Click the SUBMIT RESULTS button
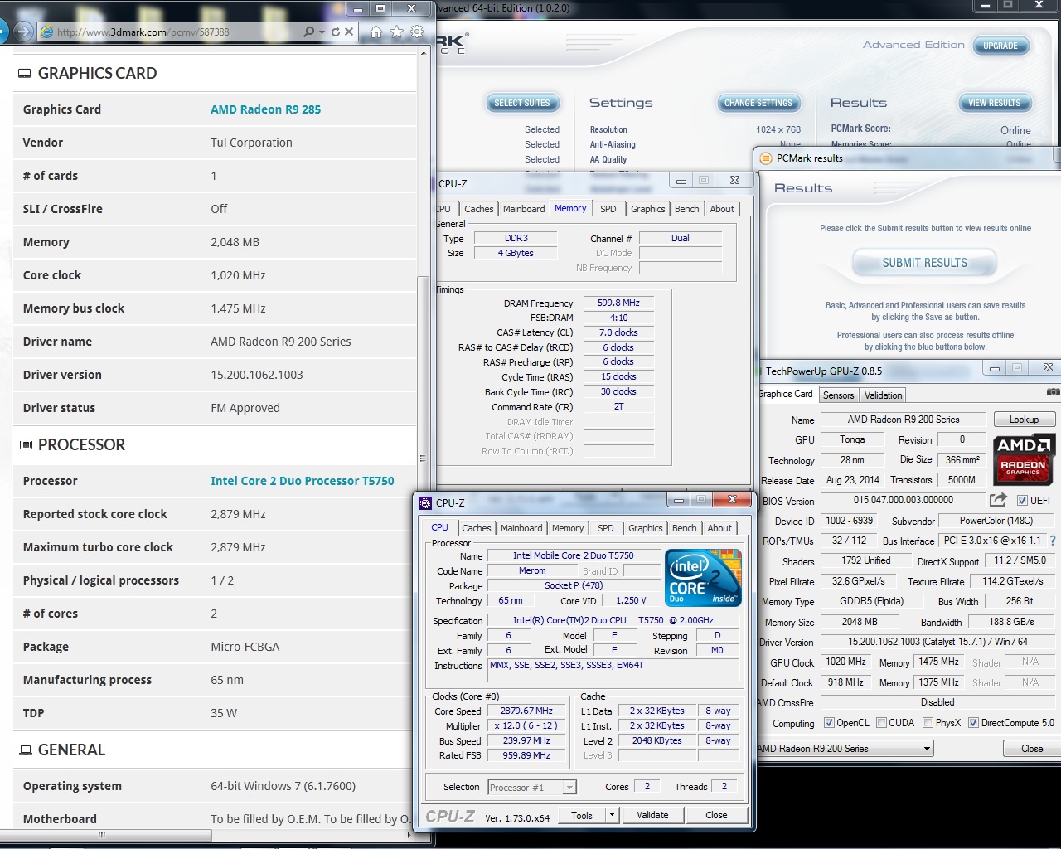The image size is (1061, 849). [x=924, y=263]
